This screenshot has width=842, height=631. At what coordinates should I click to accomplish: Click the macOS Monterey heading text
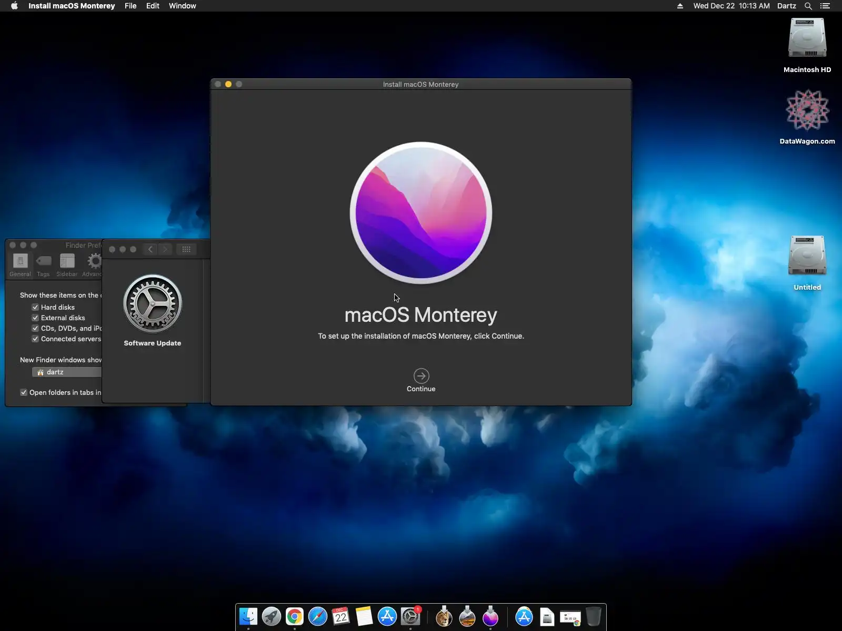421,315
